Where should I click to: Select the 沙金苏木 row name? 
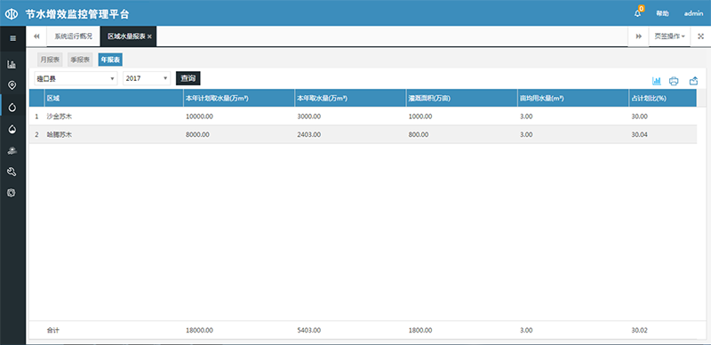tap(60, 116)
